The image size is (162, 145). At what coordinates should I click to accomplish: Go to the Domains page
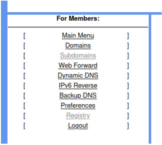click(78, 46)
